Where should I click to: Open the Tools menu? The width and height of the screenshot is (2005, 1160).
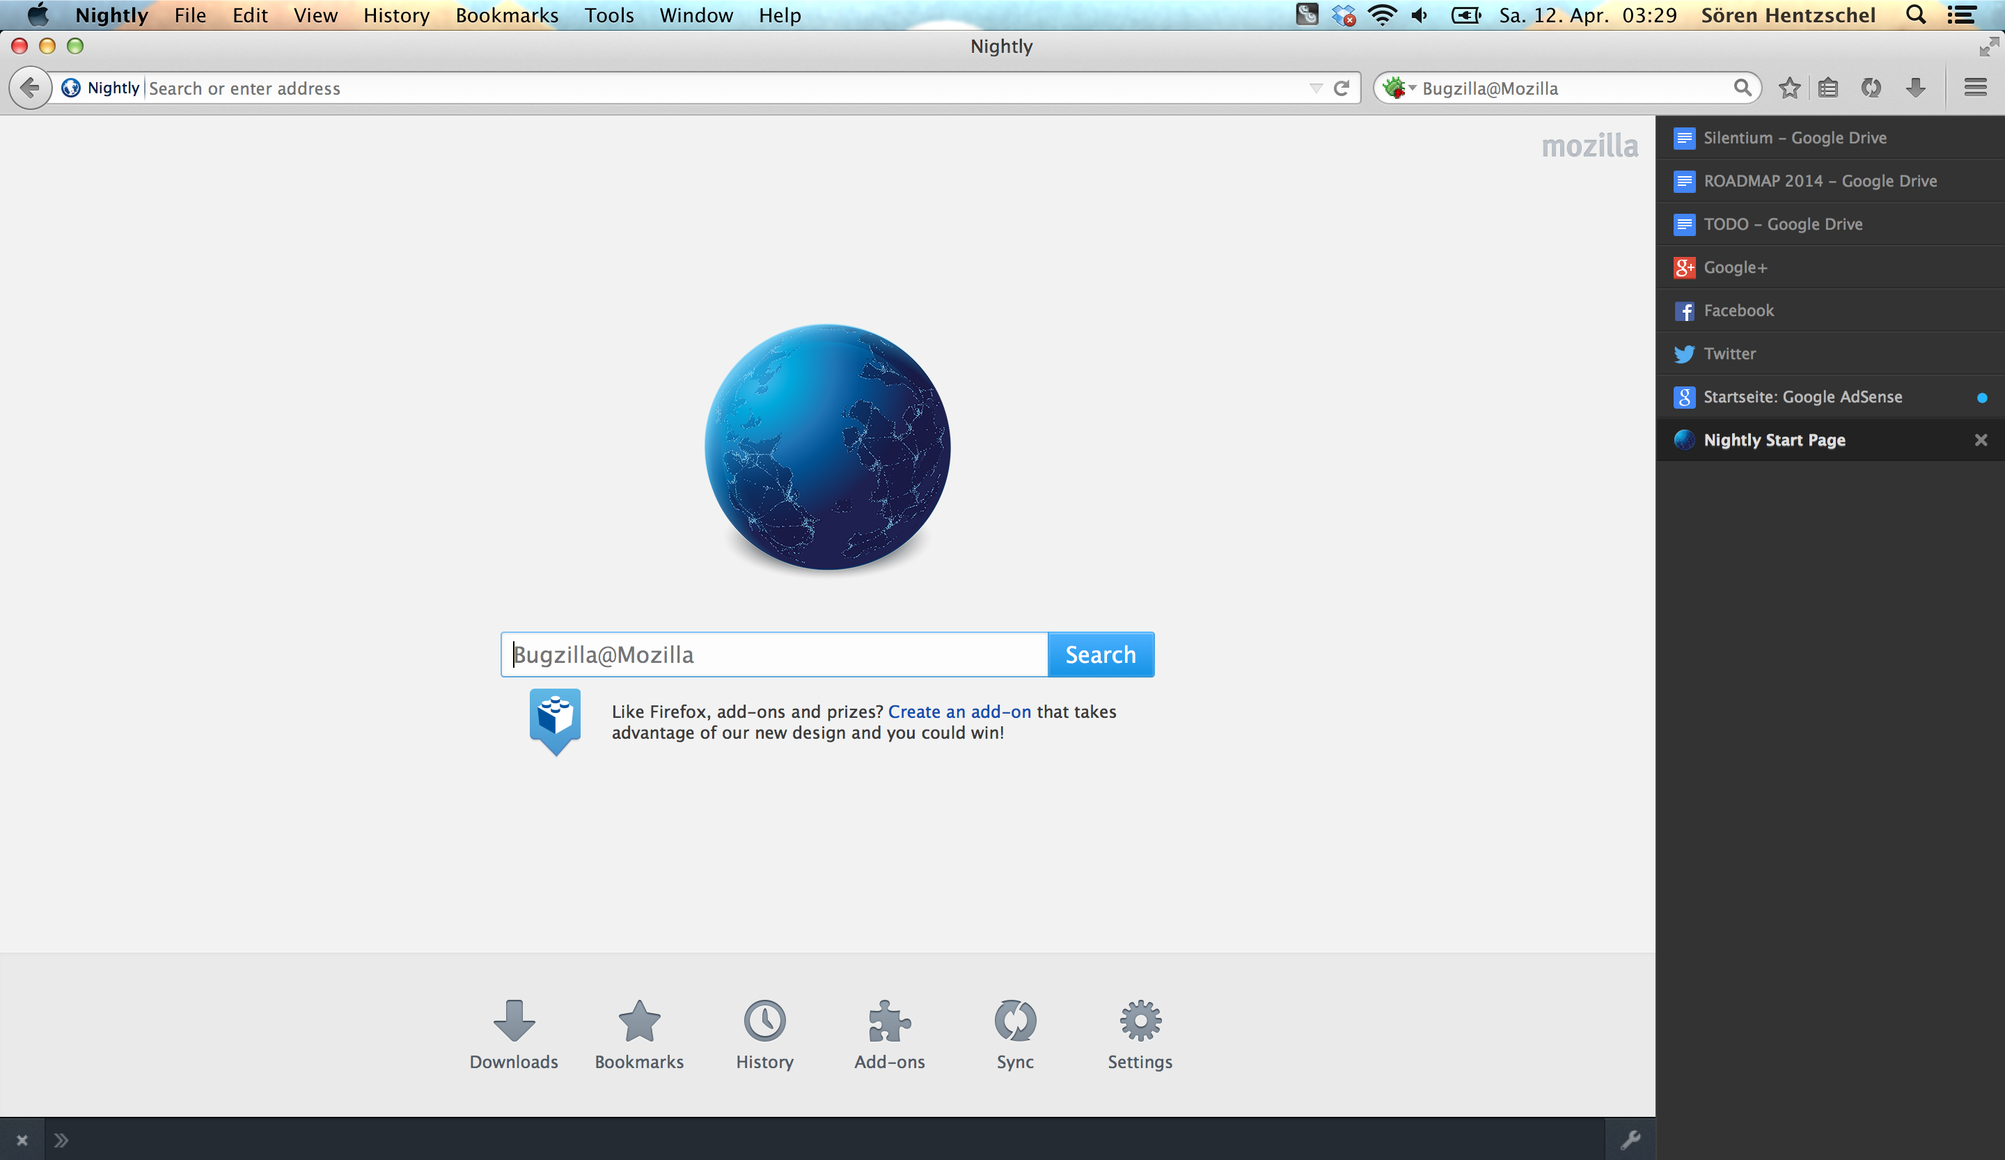(x=608, y=15)
